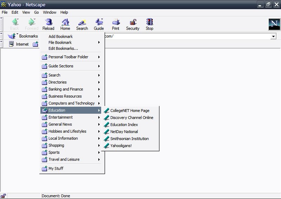Select the highlighted Education folder
This screenshot has height=199, width=281.
[71, 110]
